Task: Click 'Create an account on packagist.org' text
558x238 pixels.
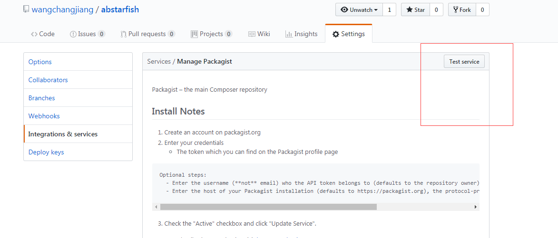Action: click(213, 133)
